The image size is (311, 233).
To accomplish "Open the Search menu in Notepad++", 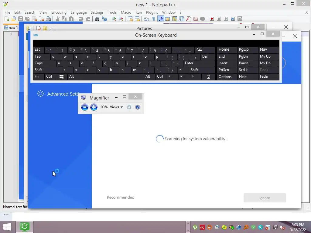I will 30,12.
